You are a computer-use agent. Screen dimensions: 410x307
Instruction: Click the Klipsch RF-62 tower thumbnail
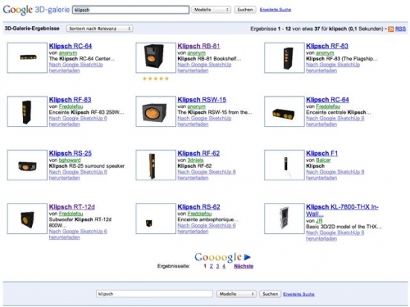(x=156, y=165)
